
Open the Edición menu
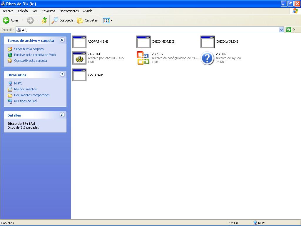[23, 11]
